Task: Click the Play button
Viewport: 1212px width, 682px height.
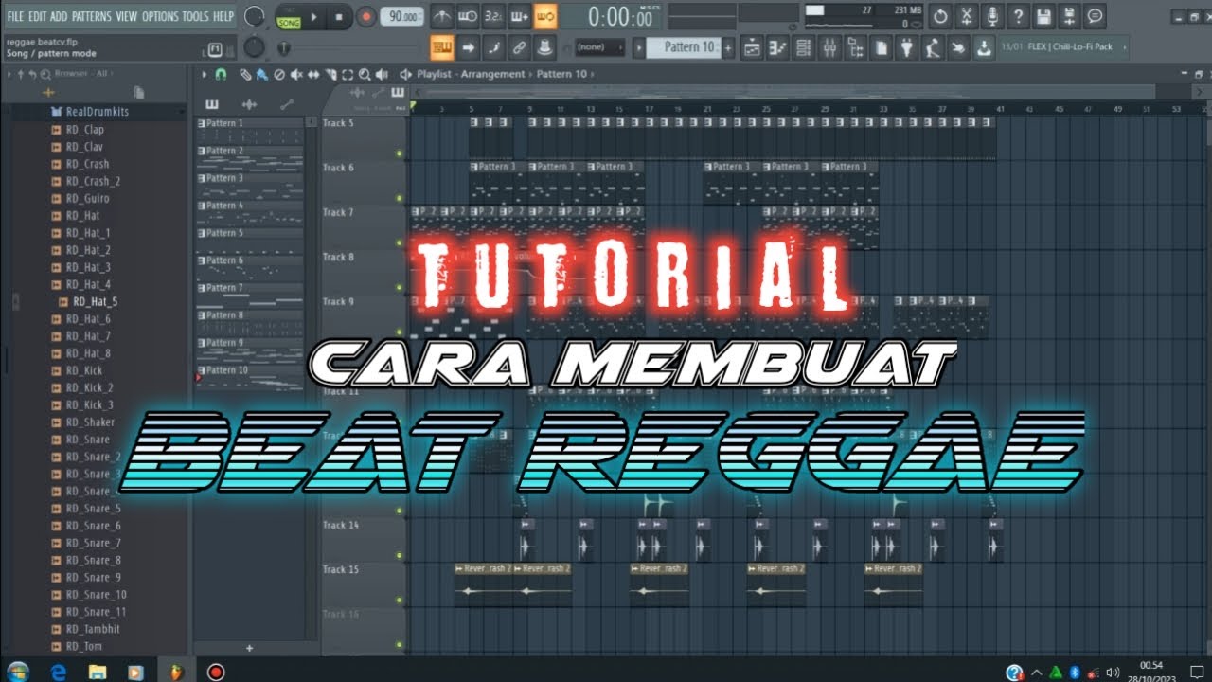Action: [x=314, y=17]
